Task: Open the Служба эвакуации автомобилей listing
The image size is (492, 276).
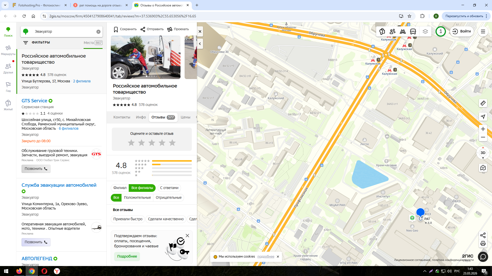Action: coord(59,185)
